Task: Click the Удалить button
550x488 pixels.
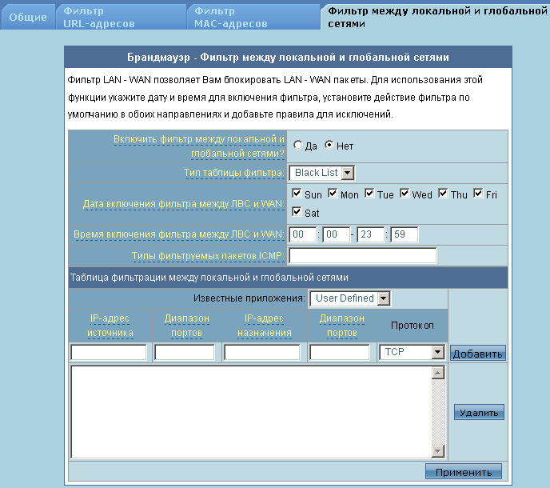Action: pyautogui.click(x=479, y=412)
